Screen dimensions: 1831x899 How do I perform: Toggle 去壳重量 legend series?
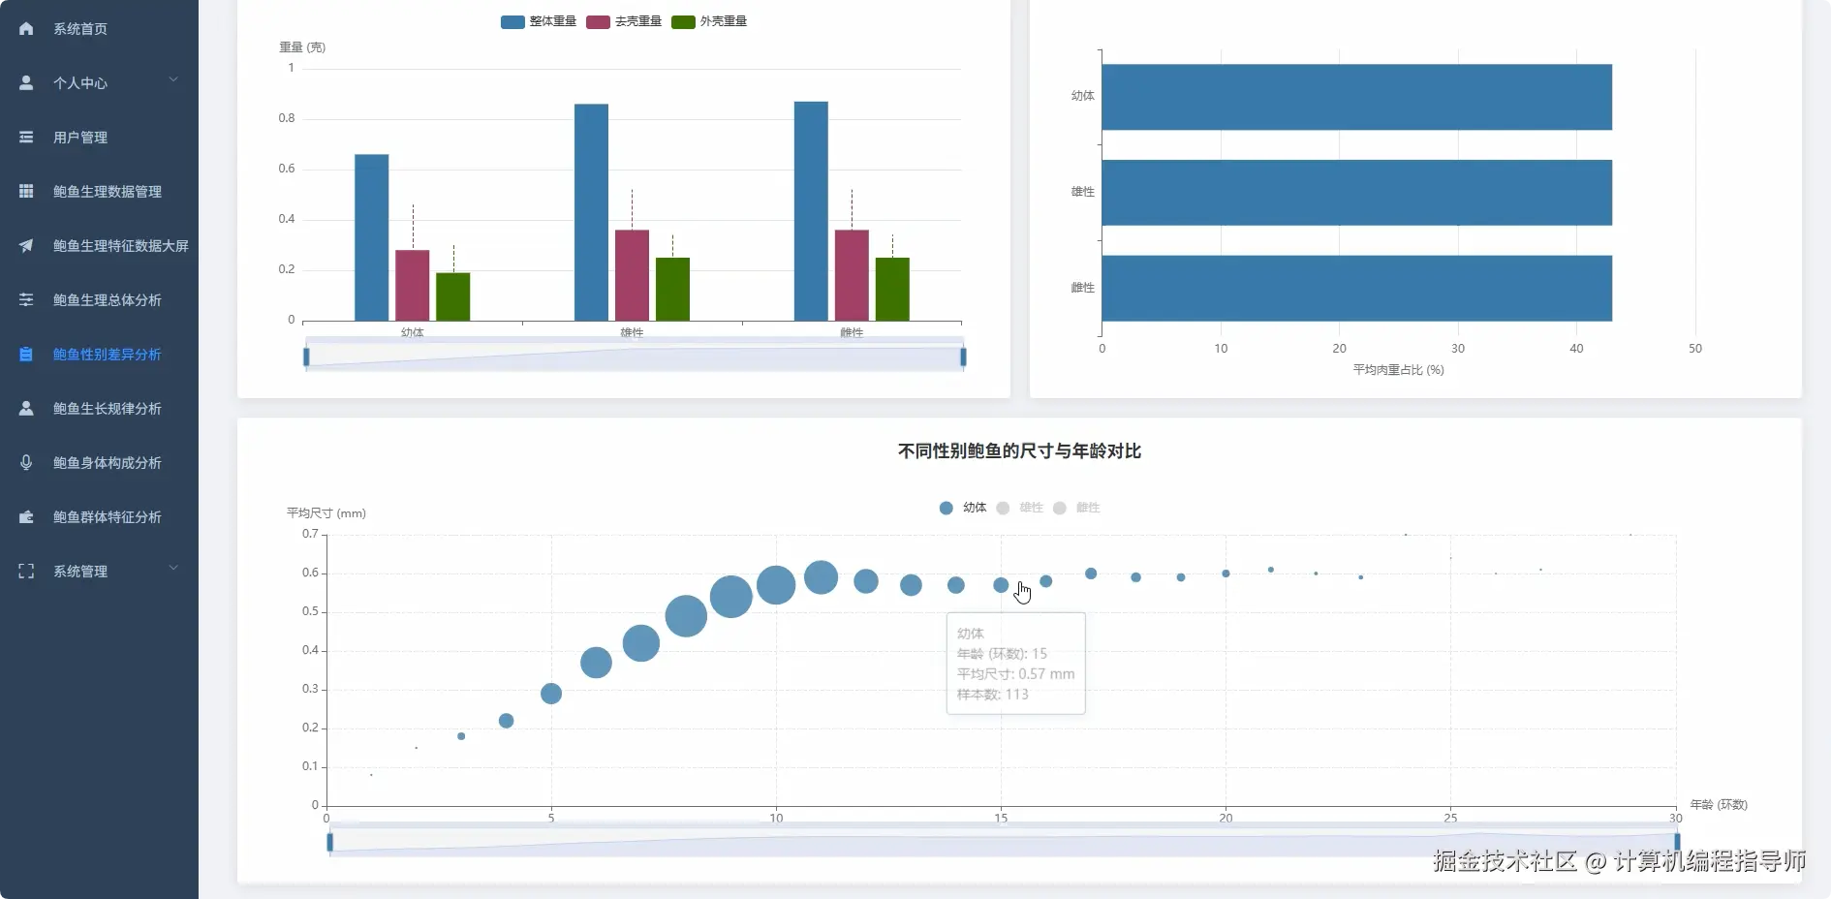pos(624,21)
